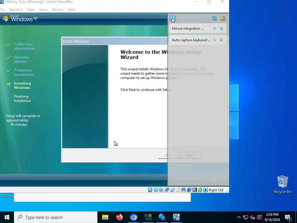The width and height of the screenshot is (297, 223).
Task: Click the recording status icon
Action: pyautogui.click(x=189, y=190)
